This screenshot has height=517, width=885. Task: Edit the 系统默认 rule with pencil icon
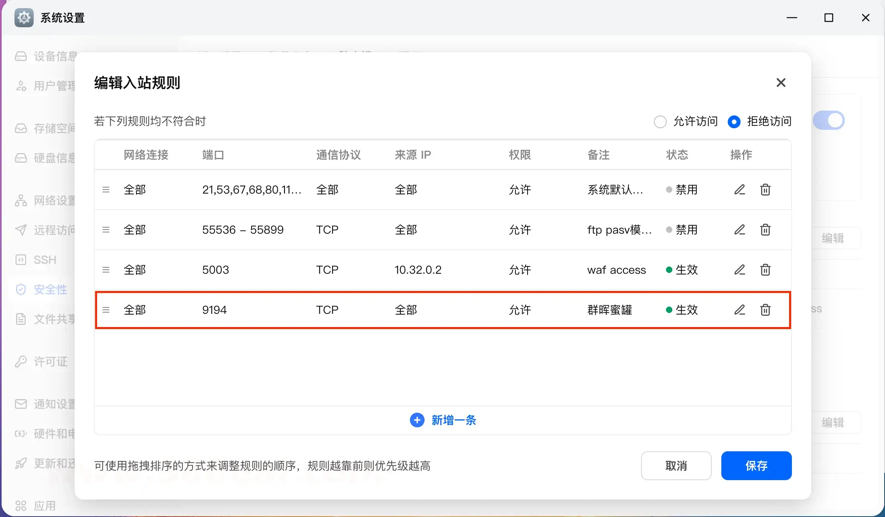(x=739, y=190)
